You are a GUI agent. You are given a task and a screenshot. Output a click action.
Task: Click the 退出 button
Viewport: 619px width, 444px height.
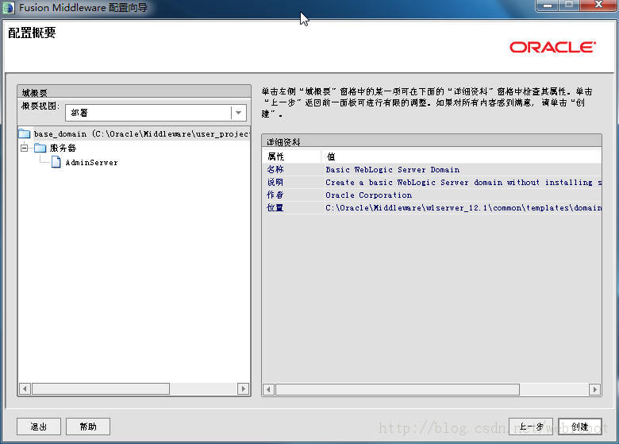(39, 427)
